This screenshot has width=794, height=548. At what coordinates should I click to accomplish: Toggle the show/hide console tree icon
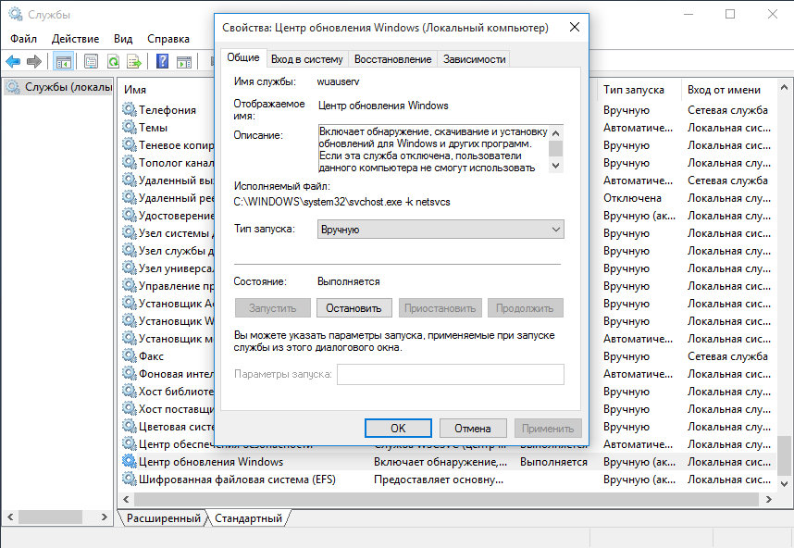point(64,62)
